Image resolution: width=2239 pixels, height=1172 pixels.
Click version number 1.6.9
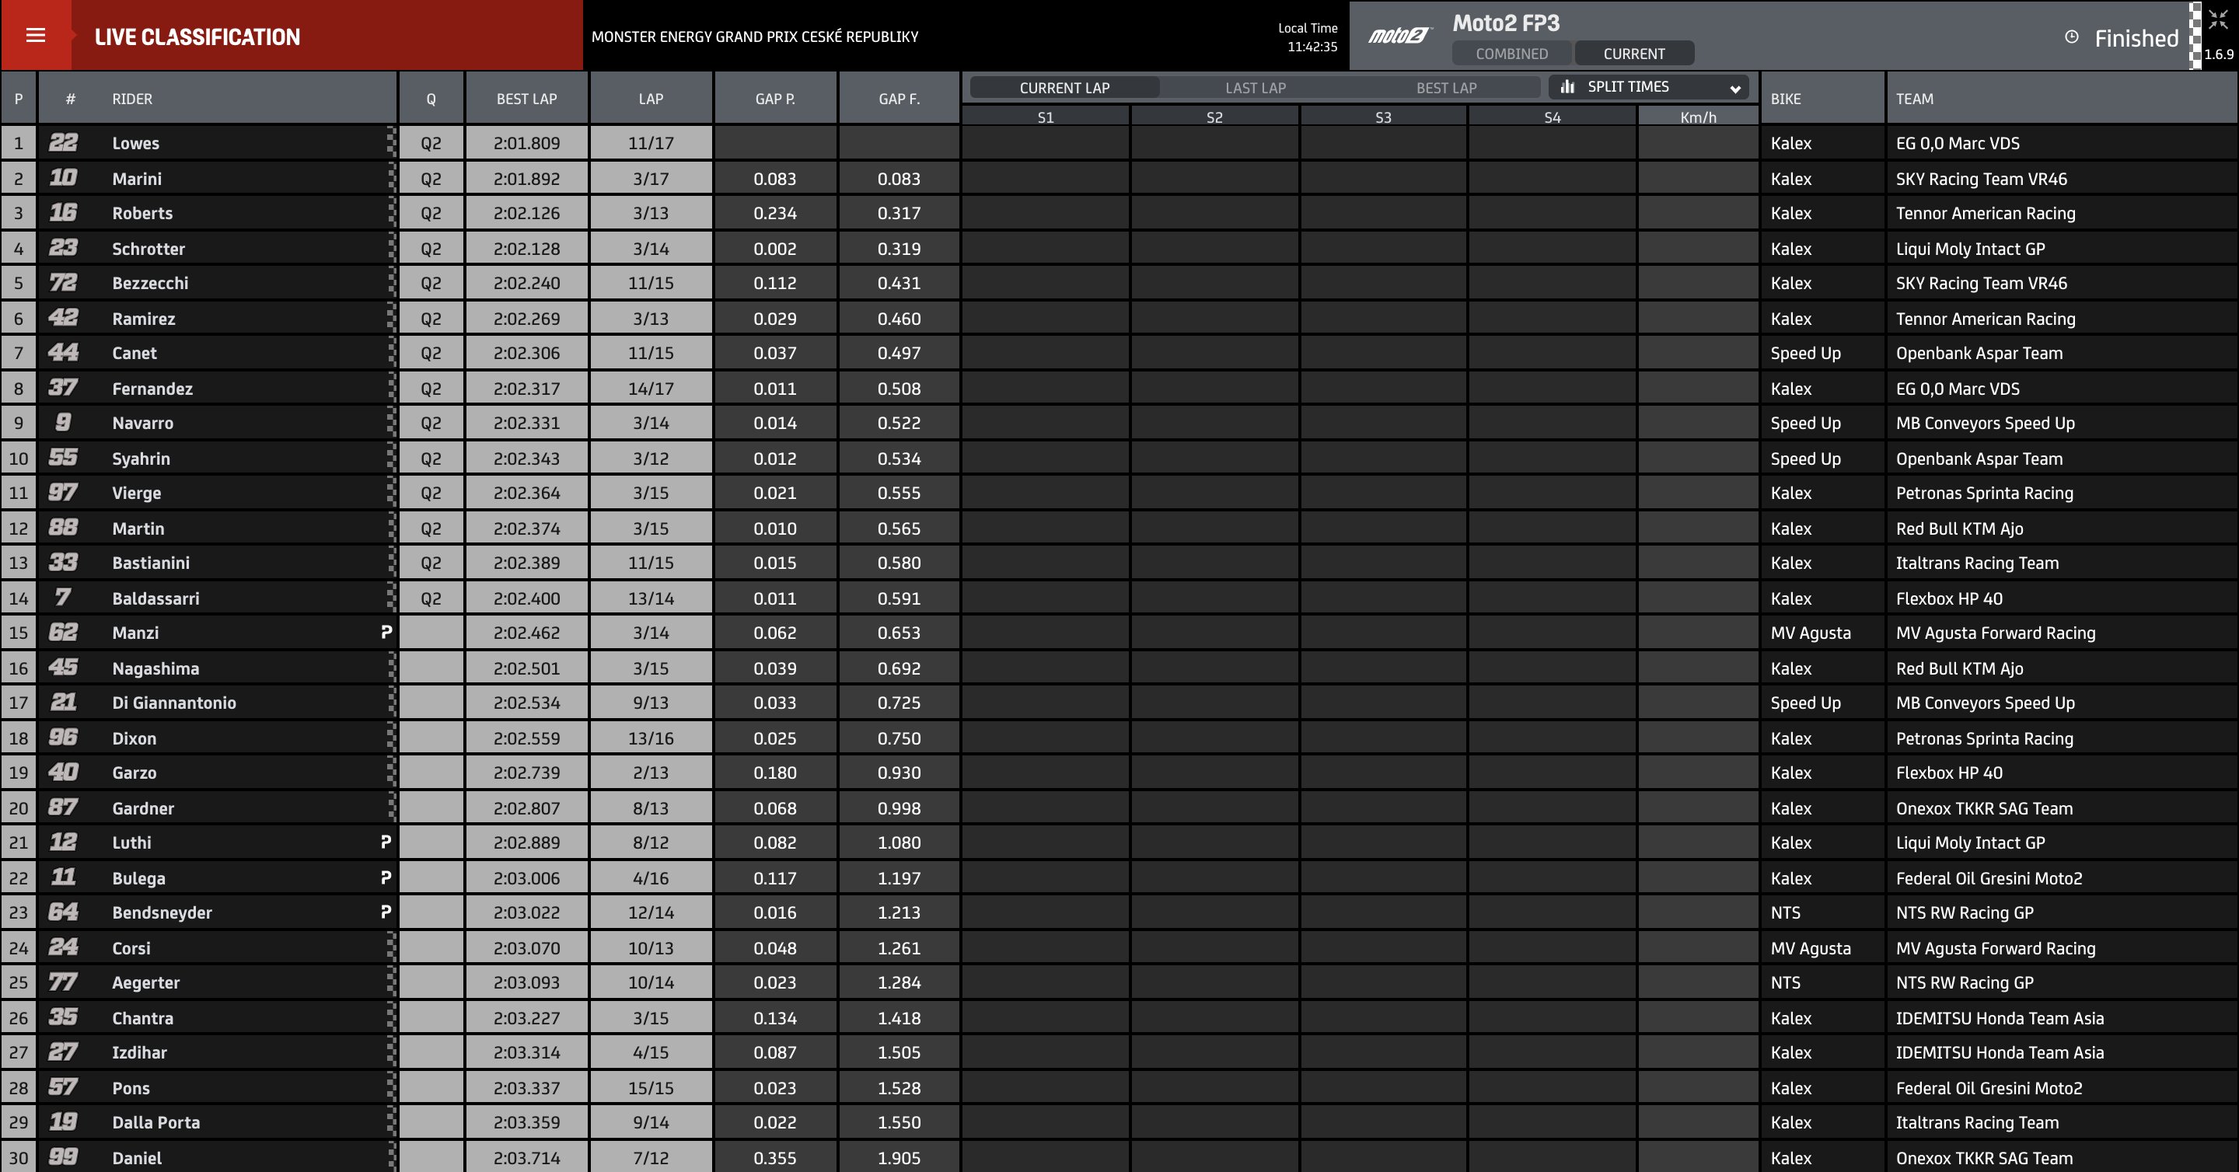click(2218, 54)
